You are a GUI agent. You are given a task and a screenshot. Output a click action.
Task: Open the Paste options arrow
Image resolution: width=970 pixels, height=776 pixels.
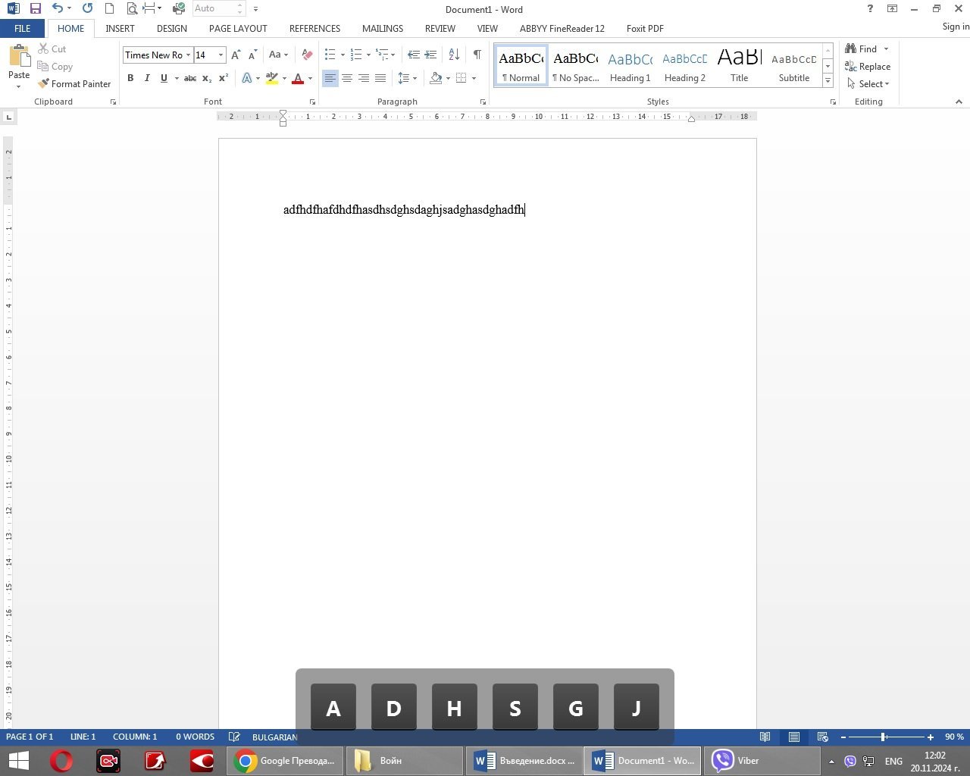pos(19,86)
